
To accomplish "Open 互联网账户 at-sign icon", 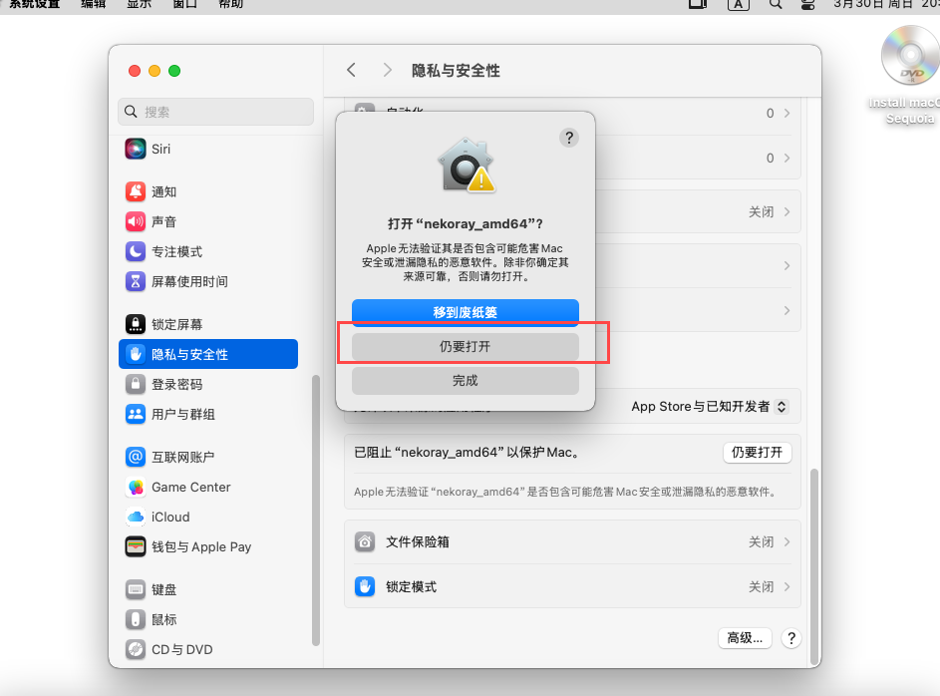I will point(136,457).
